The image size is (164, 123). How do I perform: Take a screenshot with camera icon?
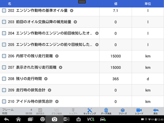54,119
